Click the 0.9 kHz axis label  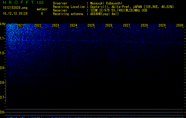pyautogui.click(x=2, y=68)
